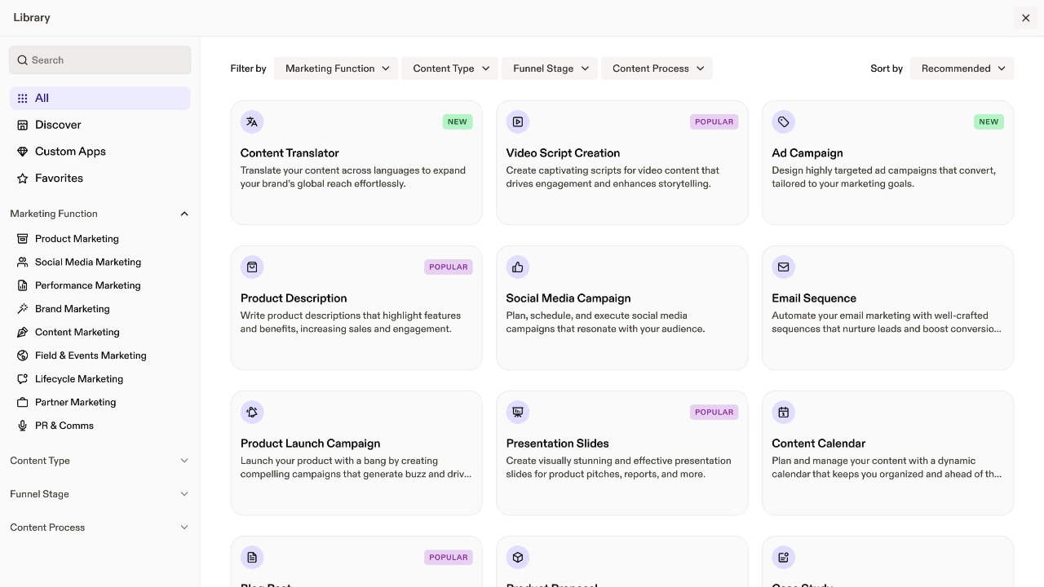
Task: Collapse the Marketing Function sidebar section
Action: coord(184,214)
